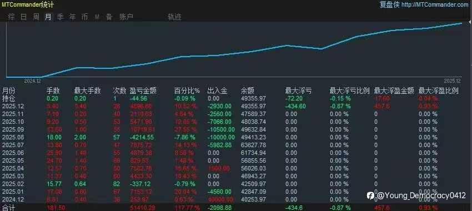
Task: Click the 最大浮亏 column header
Action: pyautogui.click(x=298, y=91)
